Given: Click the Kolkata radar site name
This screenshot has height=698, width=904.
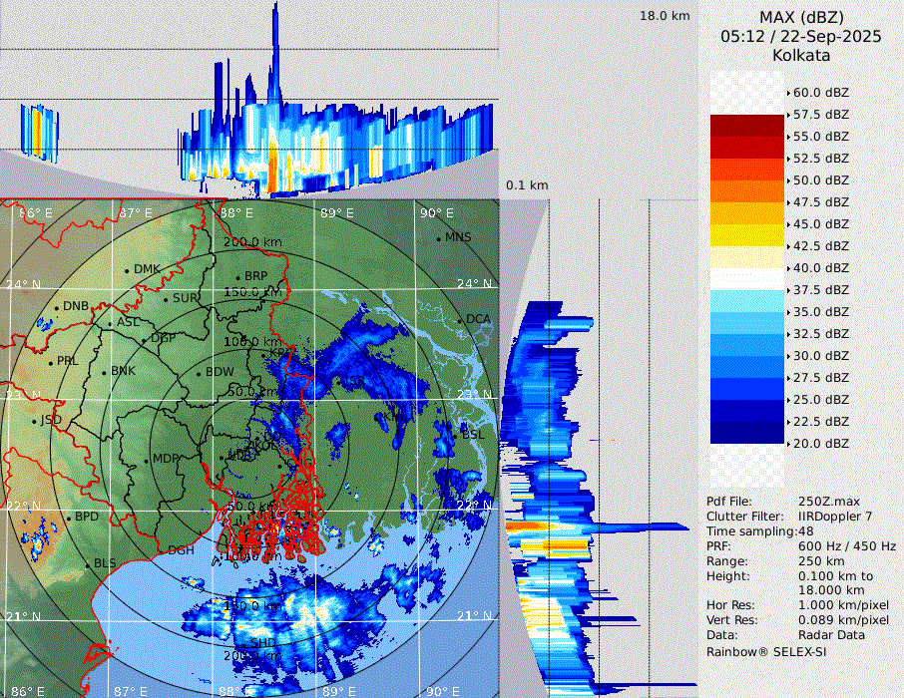Looking at the screenshot, I should 801,55.
